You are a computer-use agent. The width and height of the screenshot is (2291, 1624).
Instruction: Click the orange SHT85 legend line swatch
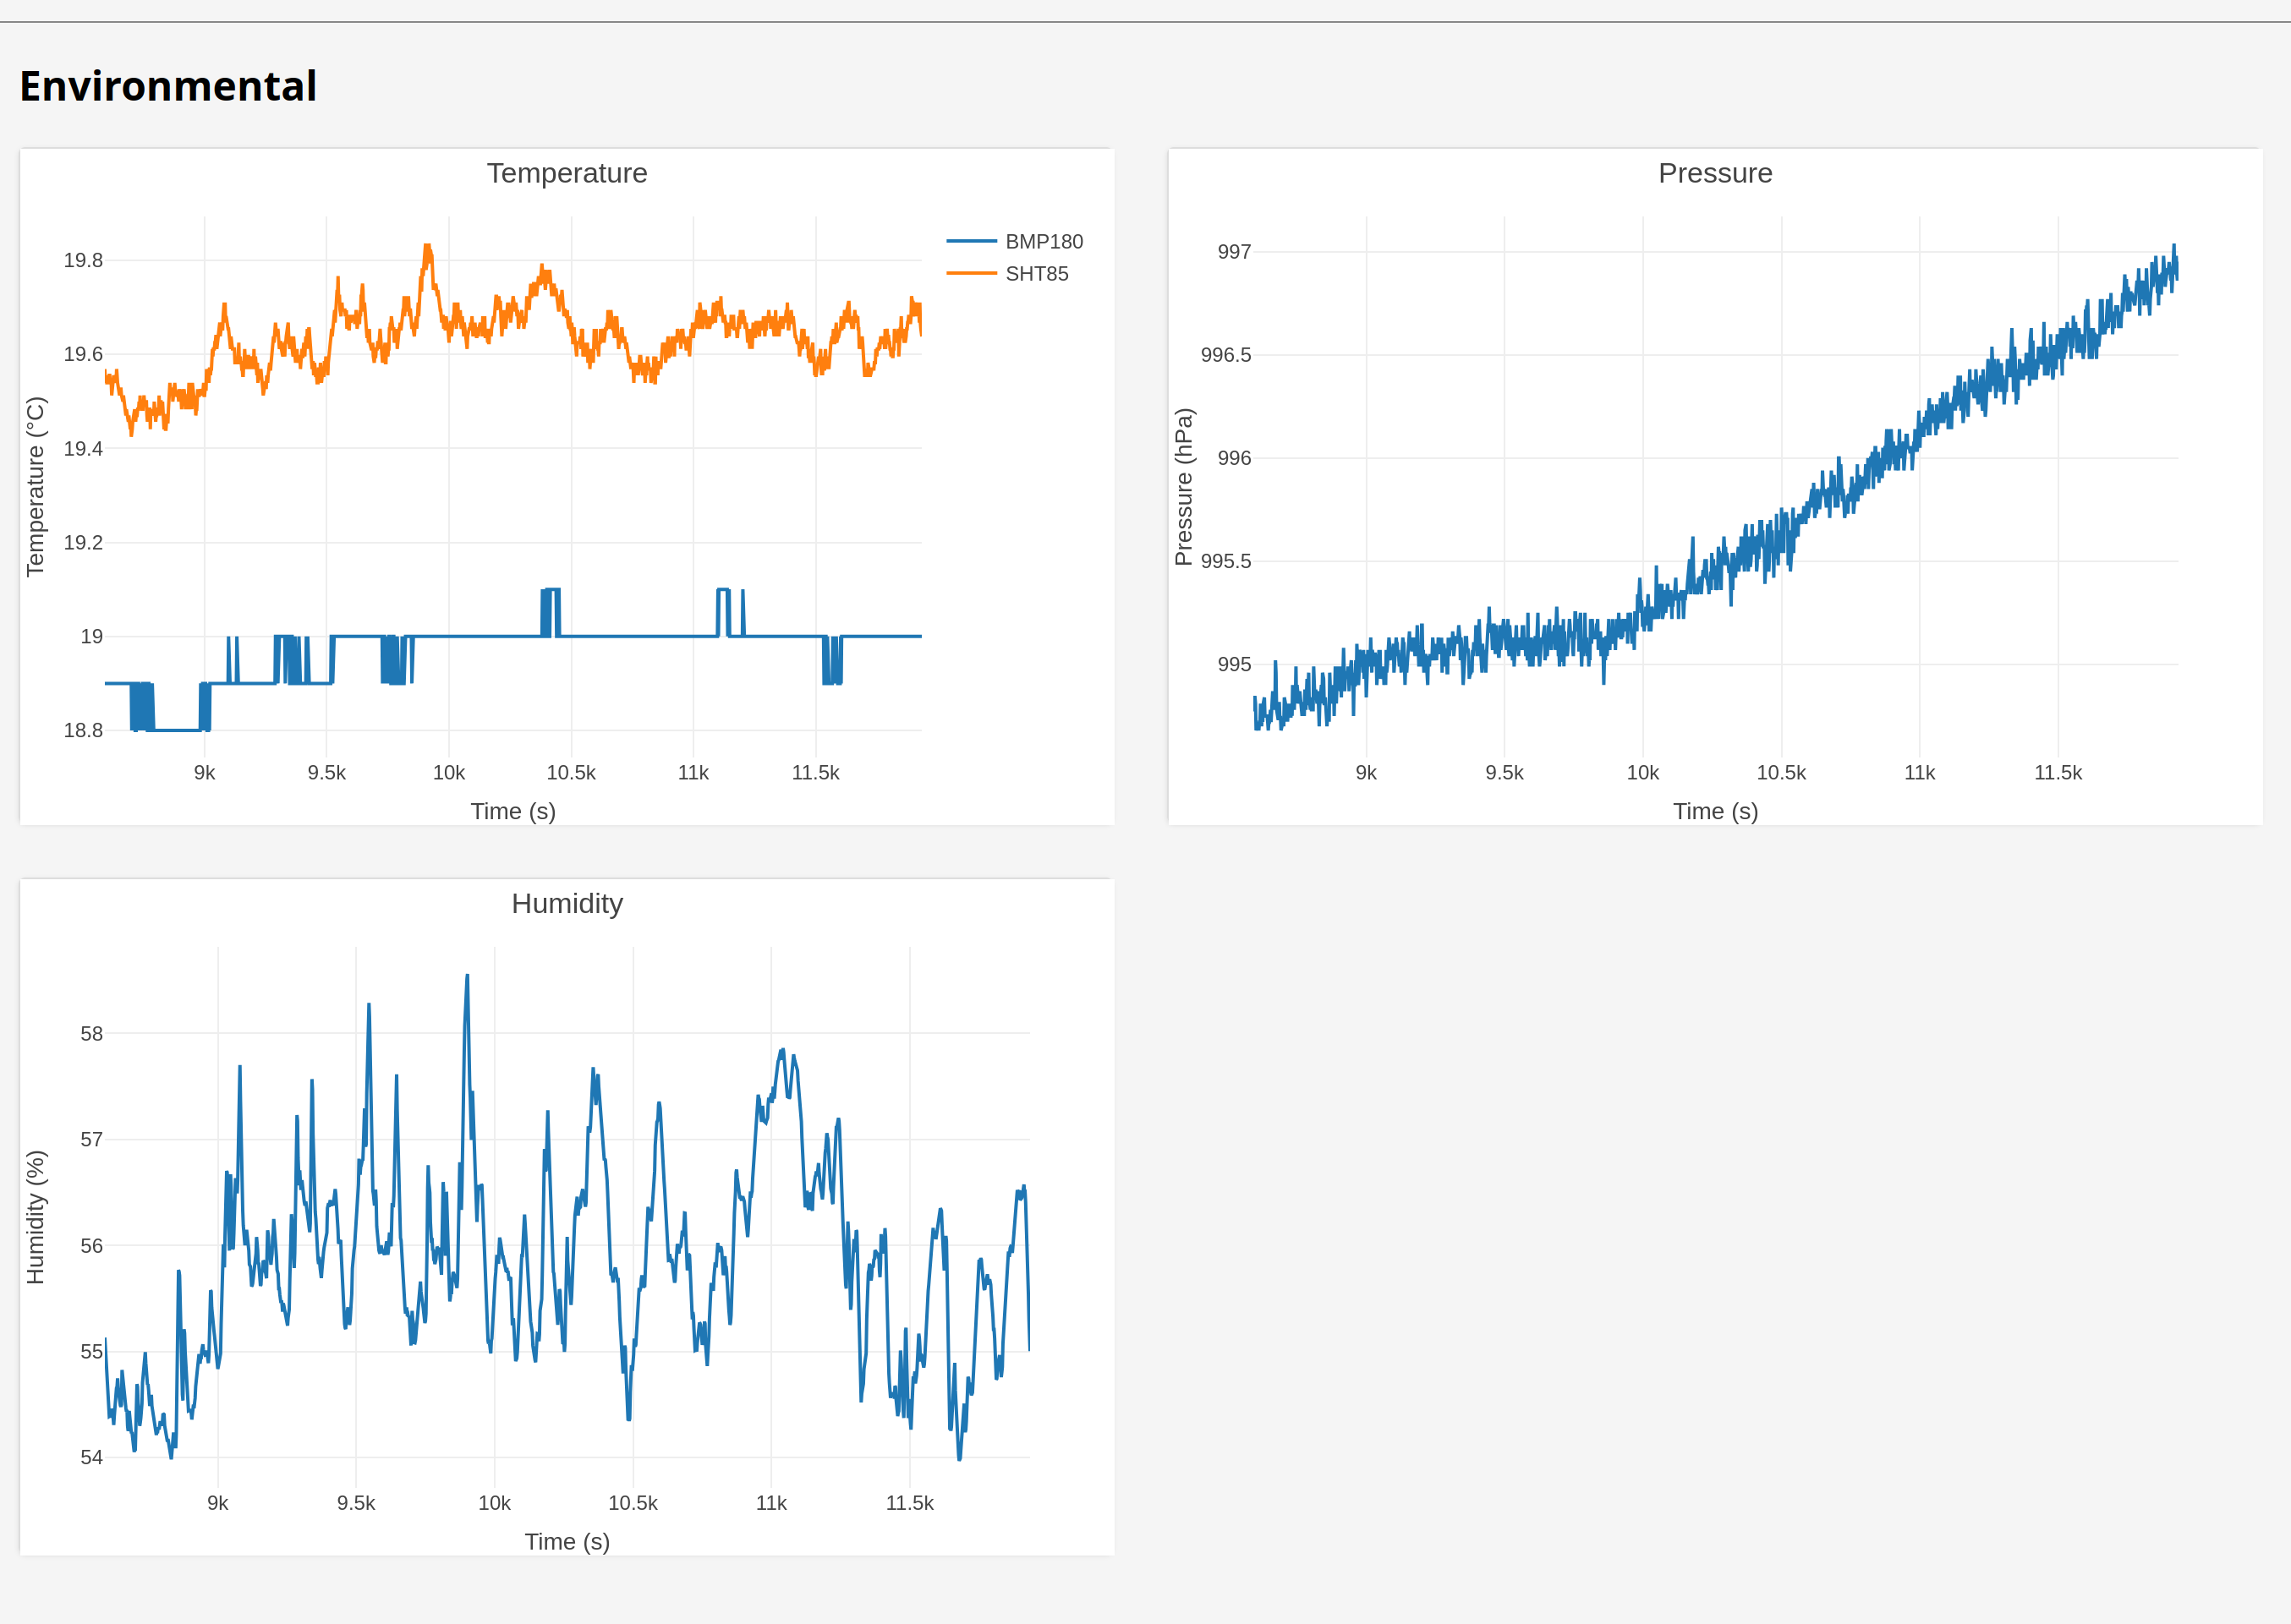(x=970, y=274)
